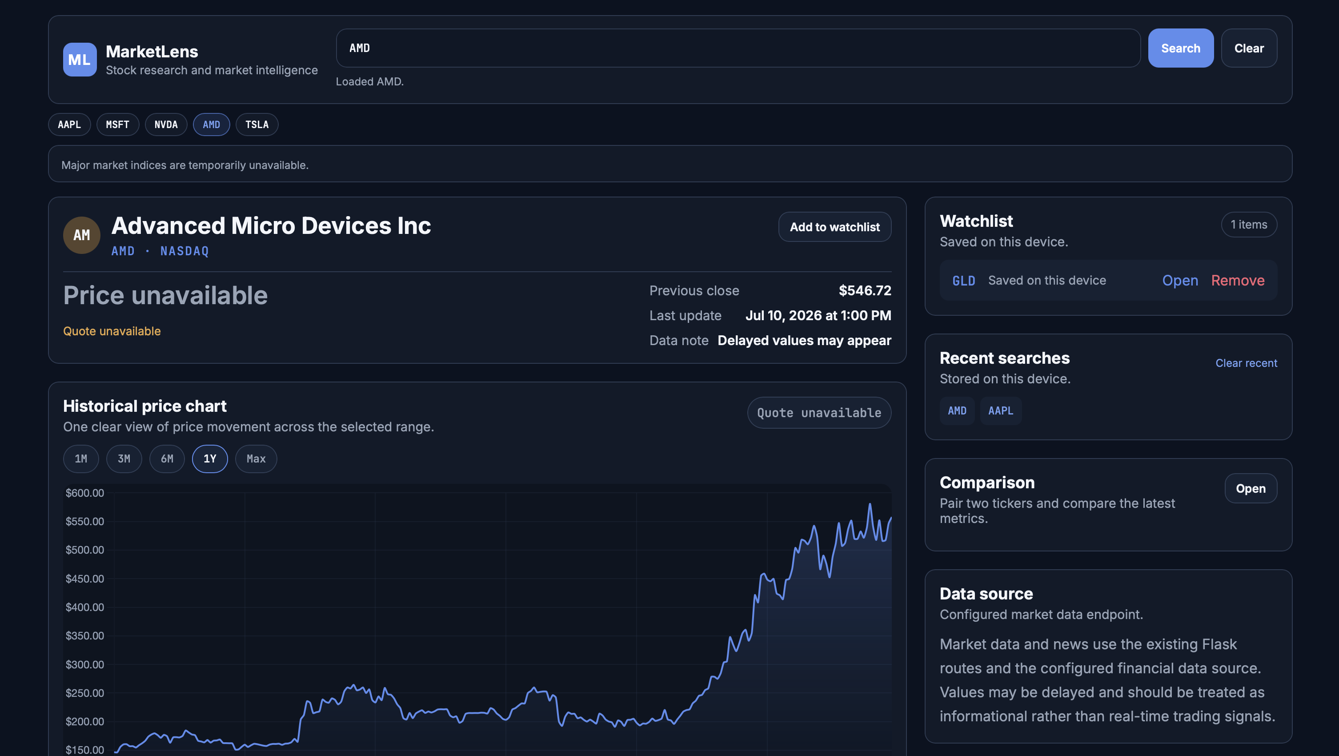Click the 'Data source' panel heading
1339x756 pixels.
coord(986,594)
